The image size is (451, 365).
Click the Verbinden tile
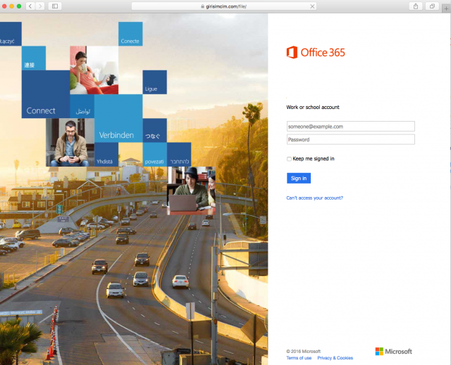118,118
